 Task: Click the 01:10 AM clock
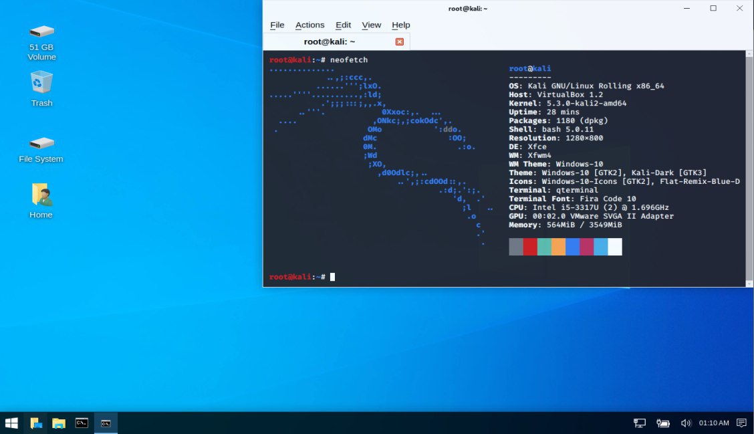coord(714,423)
